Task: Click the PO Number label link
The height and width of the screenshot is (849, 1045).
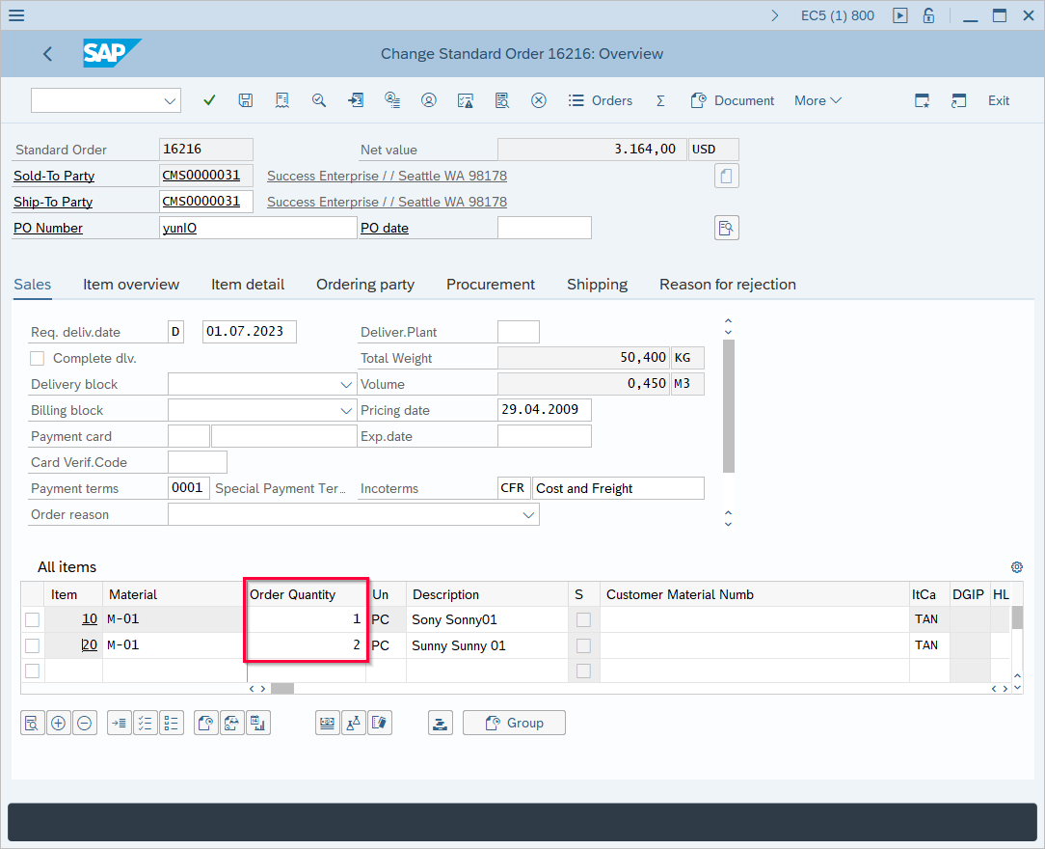Action: coord(48,228)
